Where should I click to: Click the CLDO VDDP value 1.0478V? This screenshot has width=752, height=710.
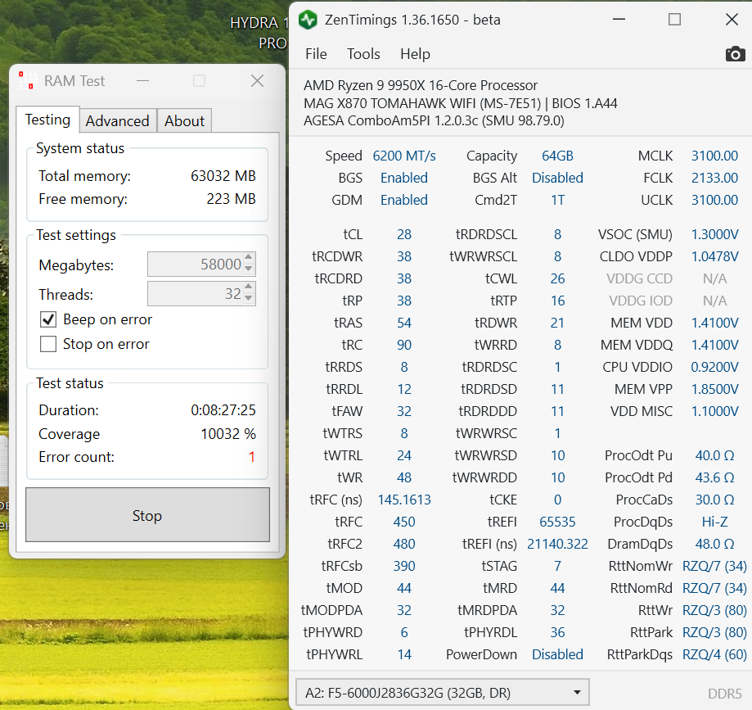pos(714,257)
